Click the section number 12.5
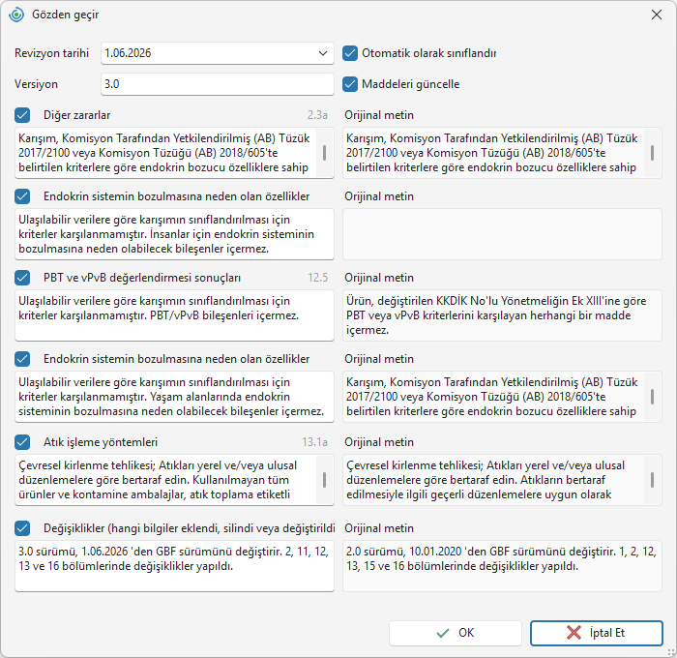 pyautogui.click(x=318, y=278)
